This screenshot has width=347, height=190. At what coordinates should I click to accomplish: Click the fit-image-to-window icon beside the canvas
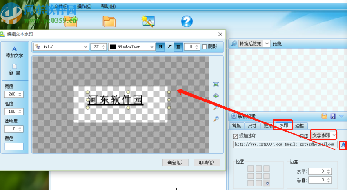click(216, 84)
